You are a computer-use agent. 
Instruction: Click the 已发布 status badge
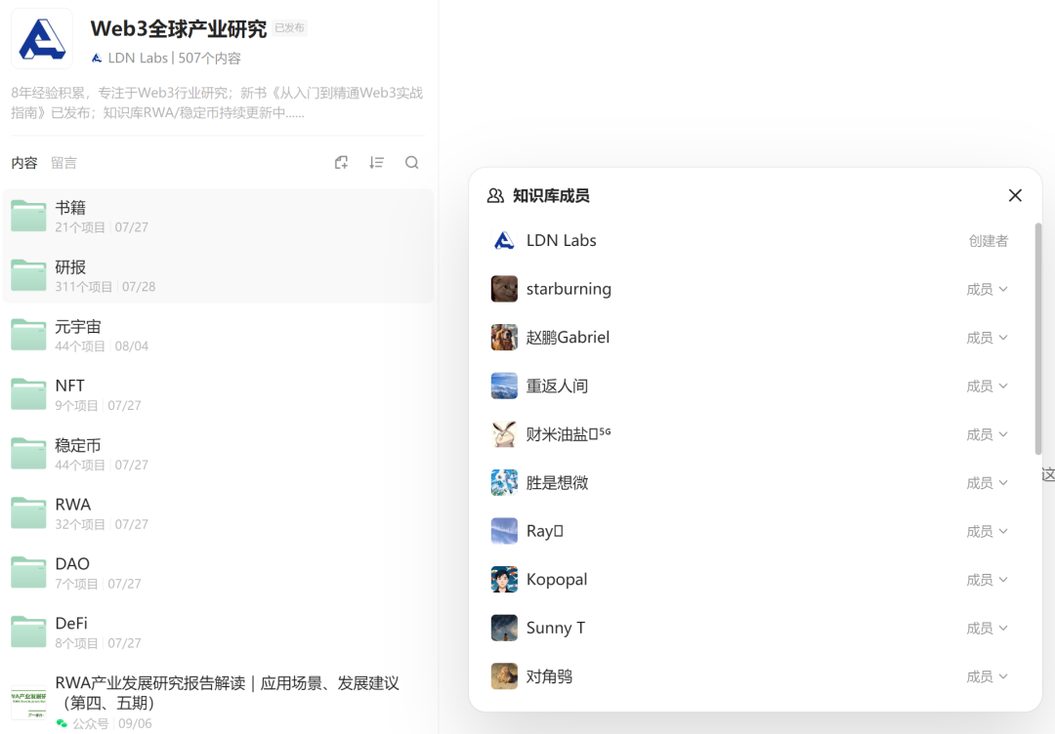[288, 29]
